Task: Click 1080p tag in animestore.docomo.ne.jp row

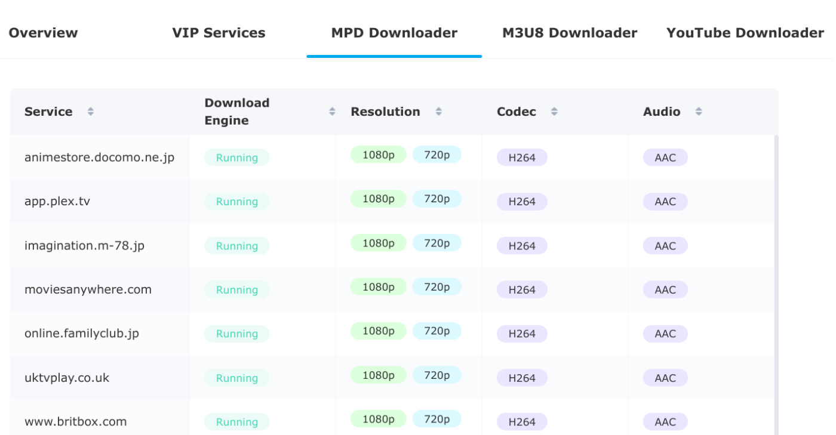Action: pyautogui.click(x=379, y=155)
